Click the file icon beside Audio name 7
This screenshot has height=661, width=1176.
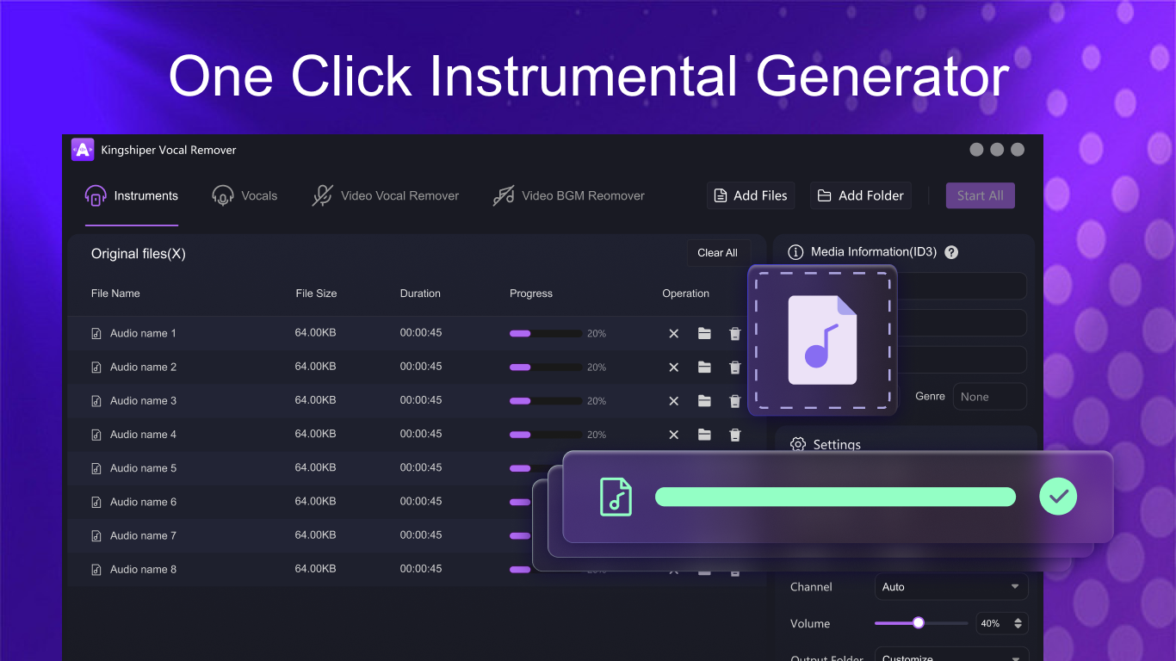[x=96, y=535]
